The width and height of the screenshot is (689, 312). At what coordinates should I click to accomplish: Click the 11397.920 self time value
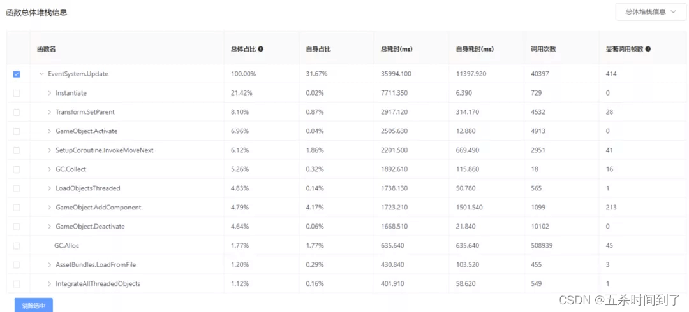point(471,74)
